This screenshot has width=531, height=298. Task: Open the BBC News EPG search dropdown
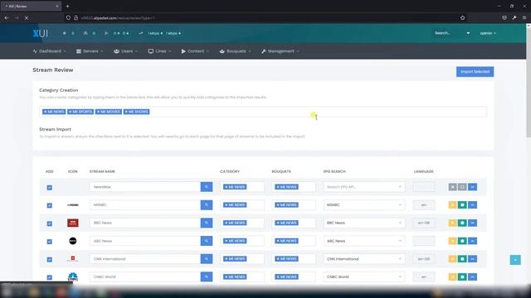pyautogui.click(x=364, y=223)
